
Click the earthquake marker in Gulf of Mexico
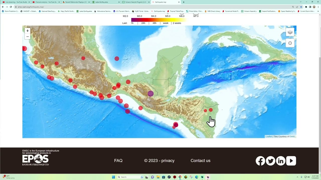tap(117, 58)
